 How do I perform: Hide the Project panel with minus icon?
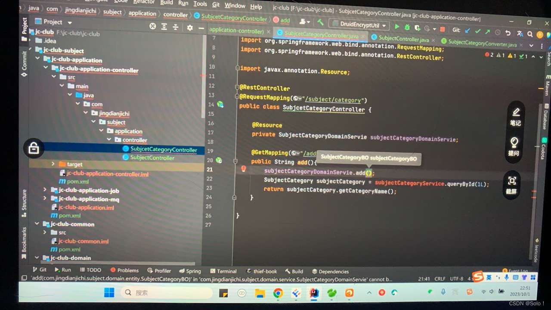(x=201, y=28)
